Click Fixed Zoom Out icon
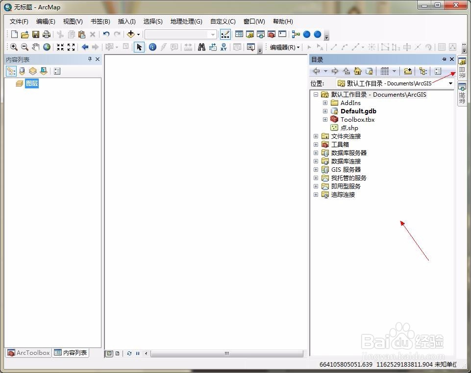 click(71, 47)
